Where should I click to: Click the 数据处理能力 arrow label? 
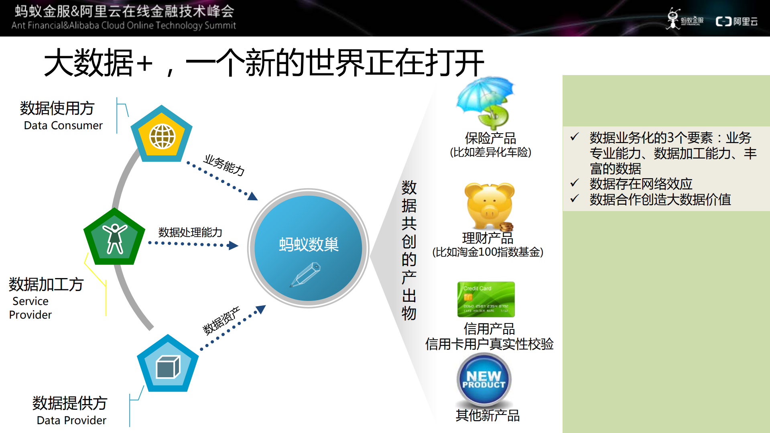[190, 232]
